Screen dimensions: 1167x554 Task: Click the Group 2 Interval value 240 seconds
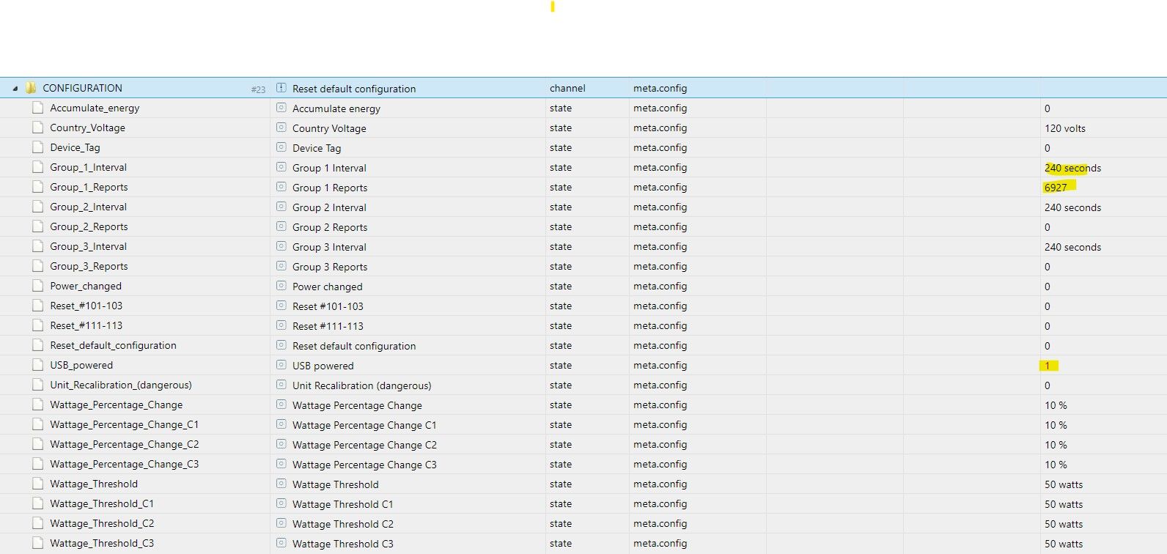[1072, 207]
